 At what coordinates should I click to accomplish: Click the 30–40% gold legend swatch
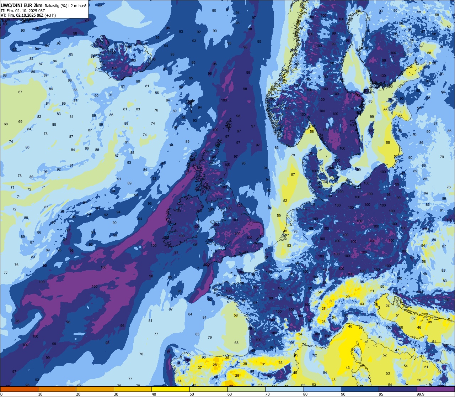[133, 389]
